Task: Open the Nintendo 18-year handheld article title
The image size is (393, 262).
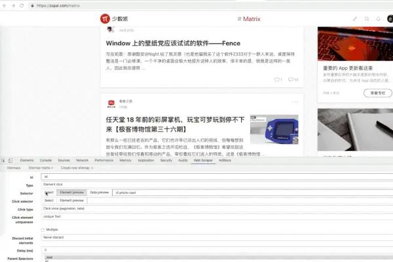Action: 175,125
